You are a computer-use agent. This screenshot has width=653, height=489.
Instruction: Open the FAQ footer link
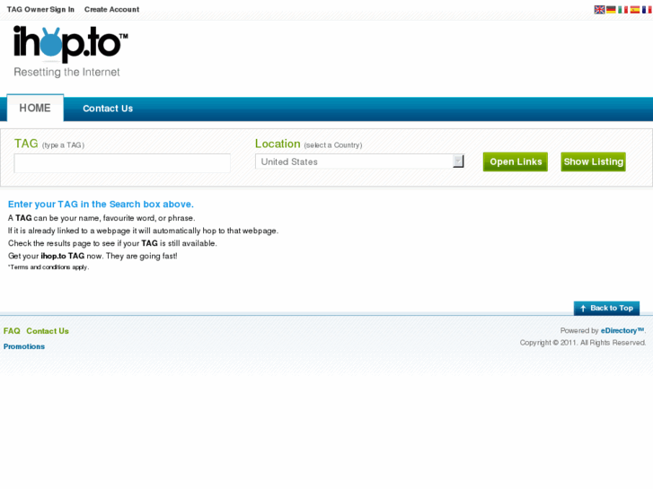pos(12,331)
